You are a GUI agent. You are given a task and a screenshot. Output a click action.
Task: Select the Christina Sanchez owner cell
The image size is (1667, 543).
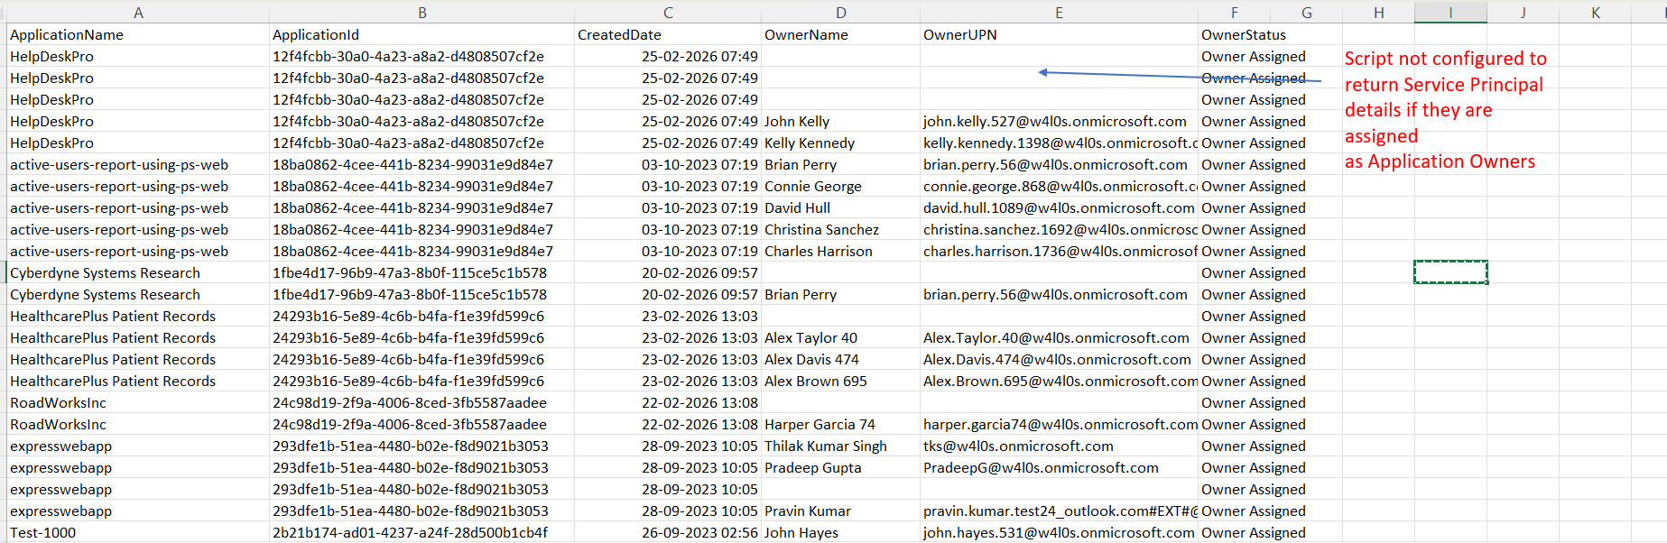click(x=821, y=229)
